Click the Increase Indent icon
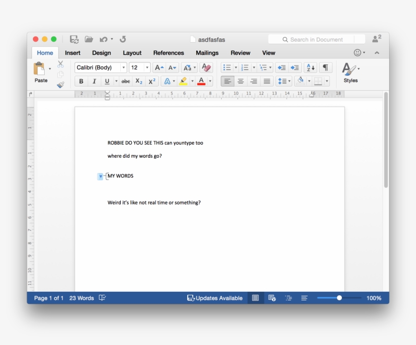 (295, 67)
